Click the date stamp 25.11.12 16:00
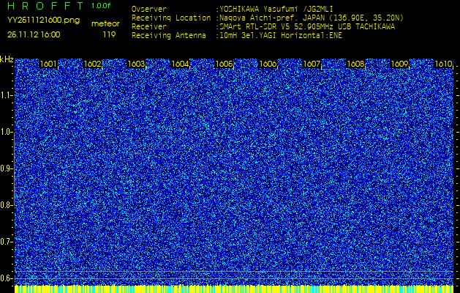460x293 pixels. tap(34, 34)
